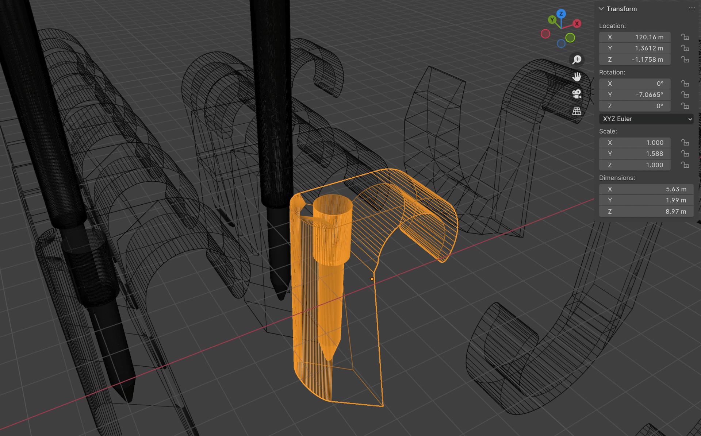
Task: Click the red X axis gizmo ball
Action: click(577, 24)
